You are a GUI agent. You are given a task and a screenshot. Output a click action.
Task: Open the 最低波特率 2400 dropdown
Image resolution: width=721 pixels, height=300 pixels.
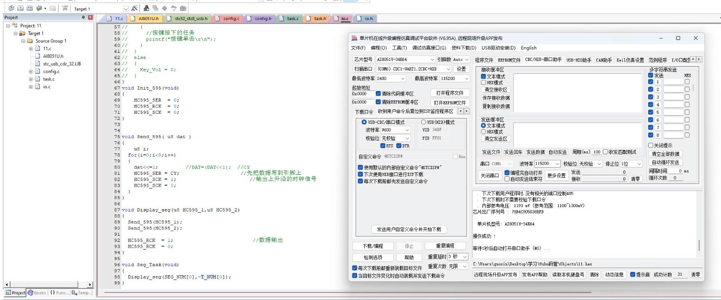391,79
